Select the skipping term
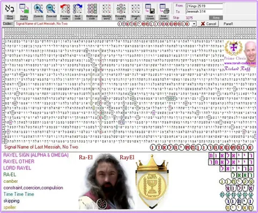 [x=11, y=201]
